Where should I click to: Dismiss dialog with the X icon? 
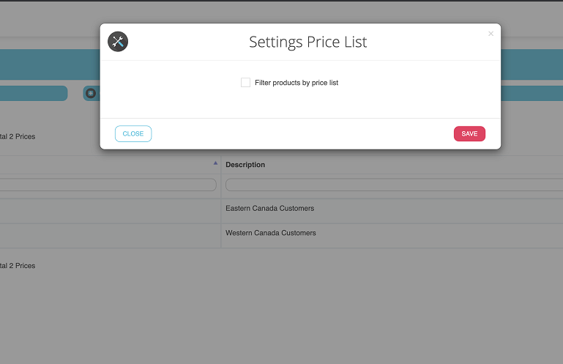pyautogui.click(x=491, y=34)
